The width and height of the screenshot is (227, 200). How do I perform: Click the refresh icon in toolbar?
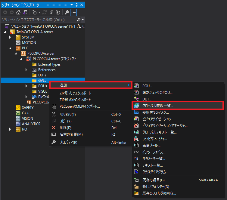tap(45, 12)
